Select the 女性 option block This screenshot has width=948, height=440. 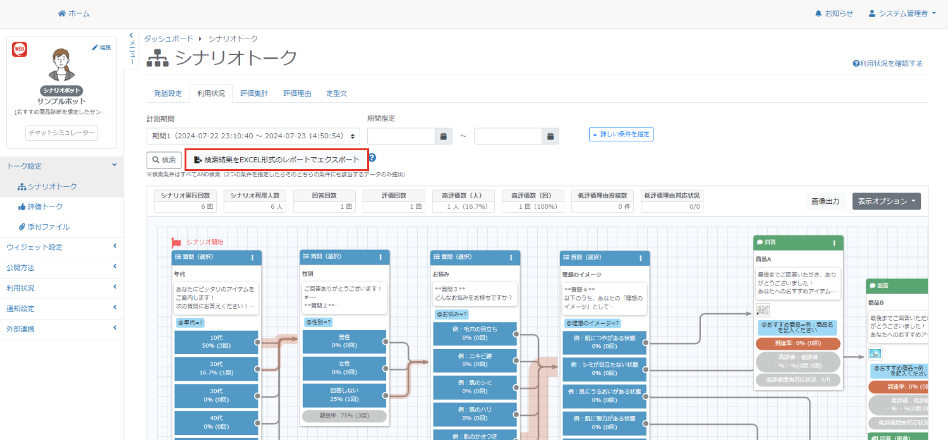tap(344, 368)
